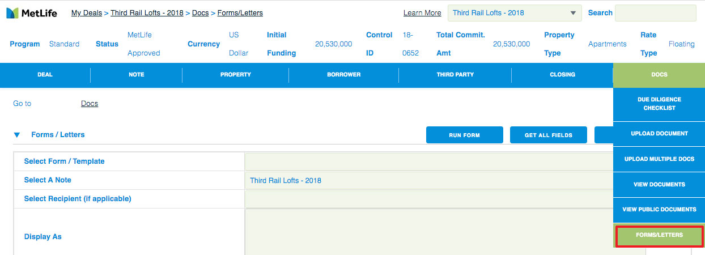
Task: Select Due Diligence Checklist menu item
Action: point(659,104)
